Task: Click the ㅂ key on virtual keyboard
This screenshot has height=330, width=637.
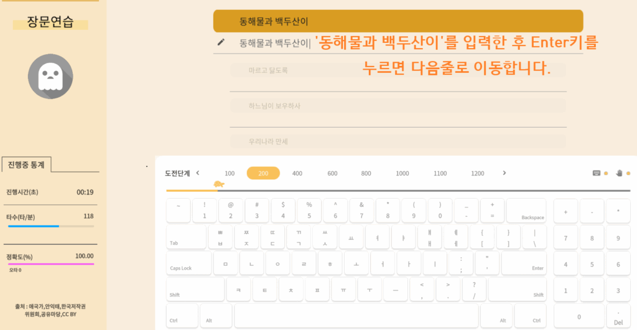Action: pos(220,237)
